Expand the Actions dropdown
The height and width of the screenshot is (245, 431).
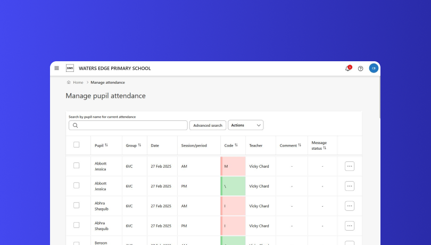[245, 125]
